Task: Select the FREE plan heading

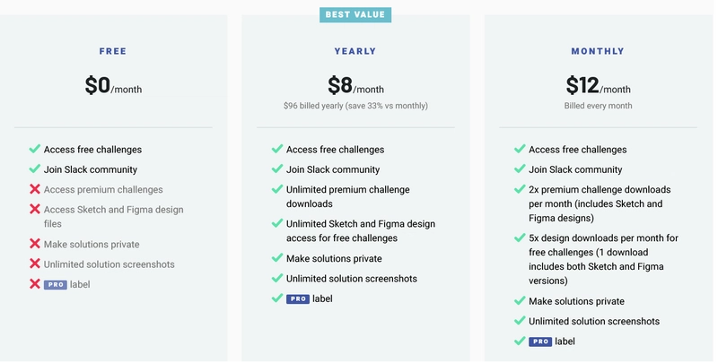Action: point(113,51)
